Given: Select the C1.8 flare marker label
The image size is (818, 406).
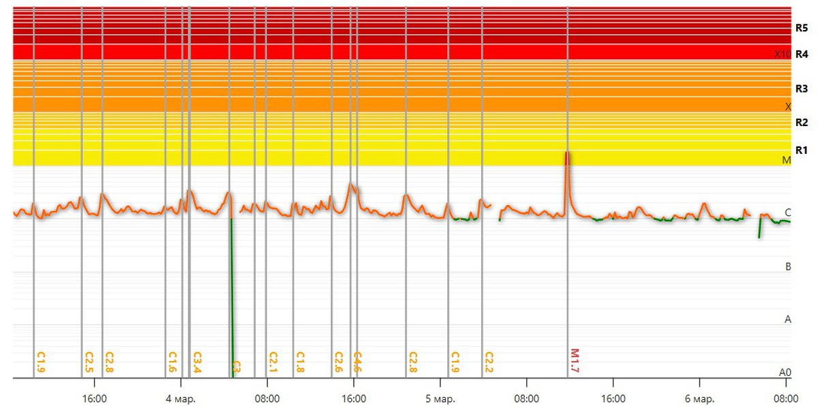Looking at the screenshot, I should click(x=300, y=362).
